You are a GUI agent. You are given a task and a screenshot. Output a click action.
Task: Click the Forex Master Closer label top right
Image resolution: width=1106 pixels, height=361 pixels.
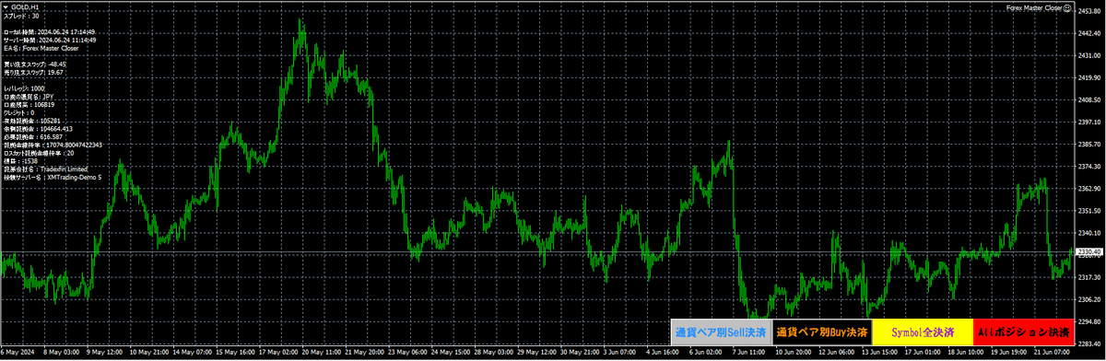[1033, 7]
